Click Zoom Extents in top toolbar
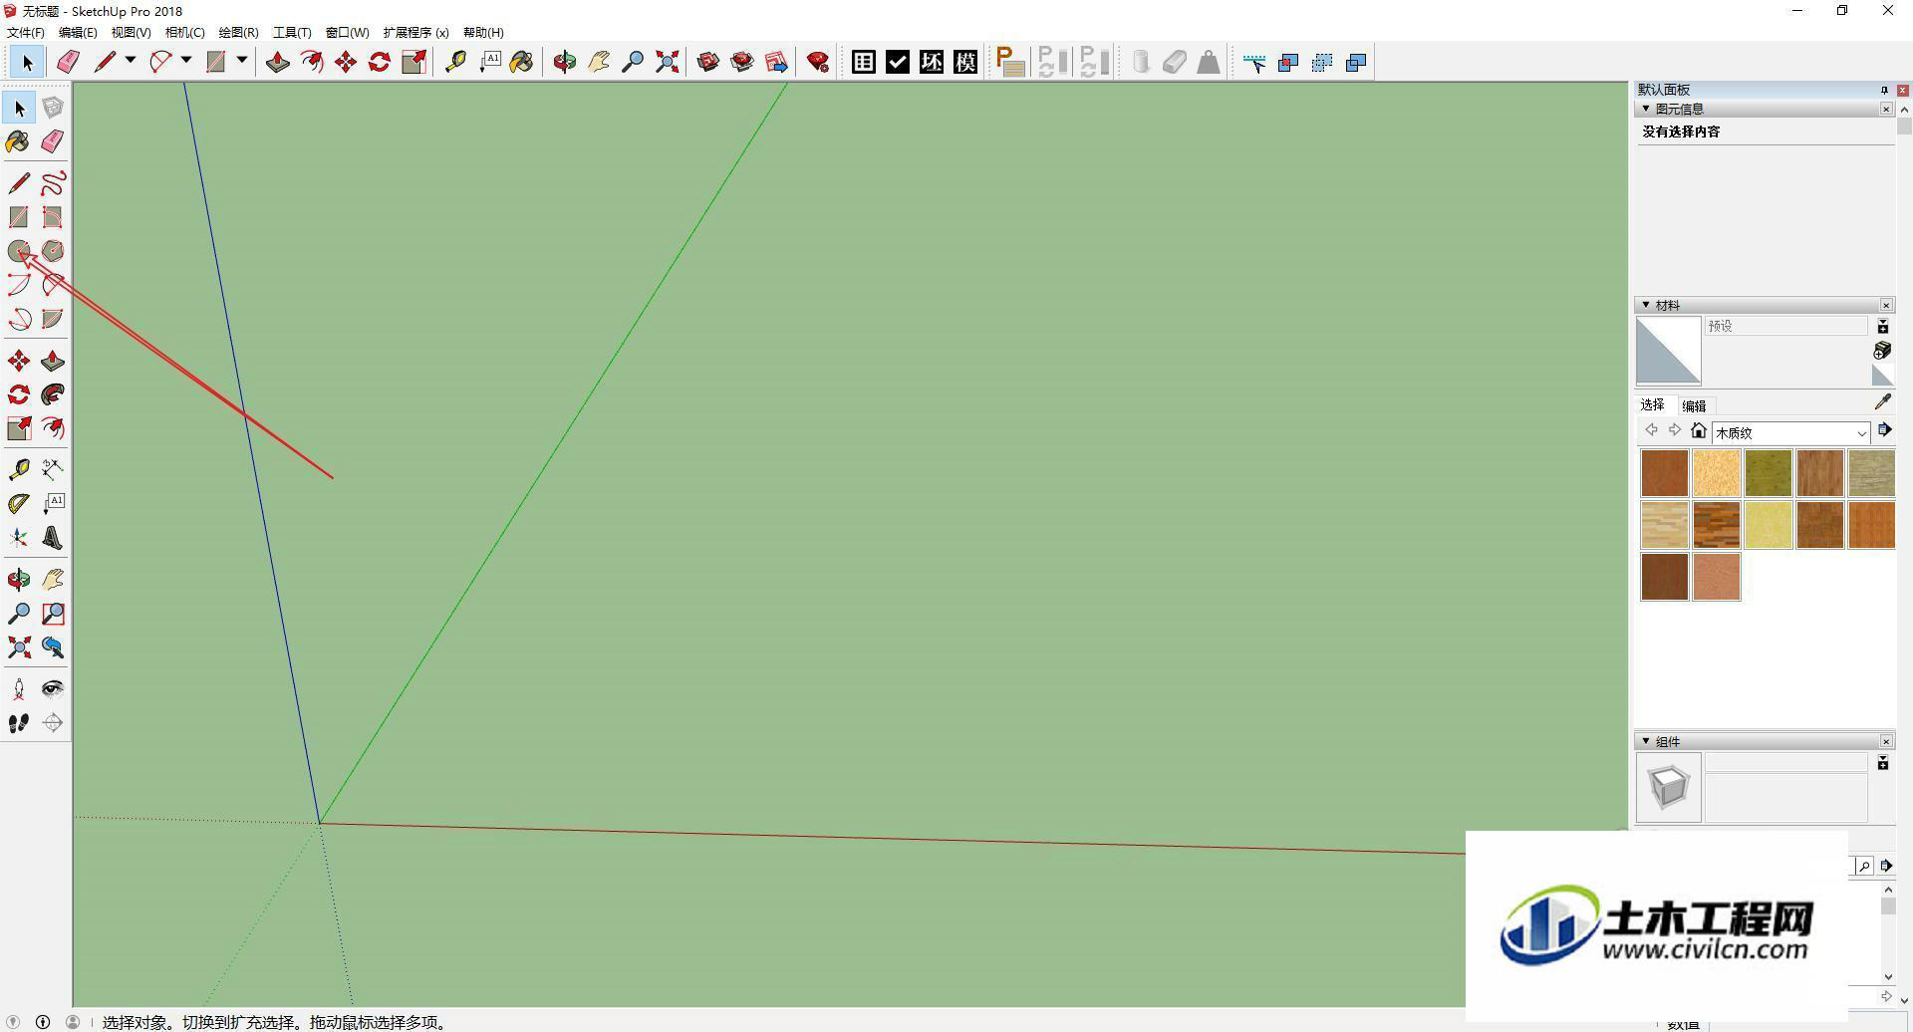Screen dimensions: 1913x1032 coord(667,62)
